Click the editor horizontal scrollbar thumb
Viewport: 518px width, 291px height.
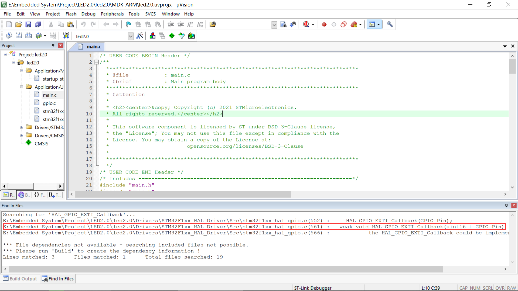point(183,194)
